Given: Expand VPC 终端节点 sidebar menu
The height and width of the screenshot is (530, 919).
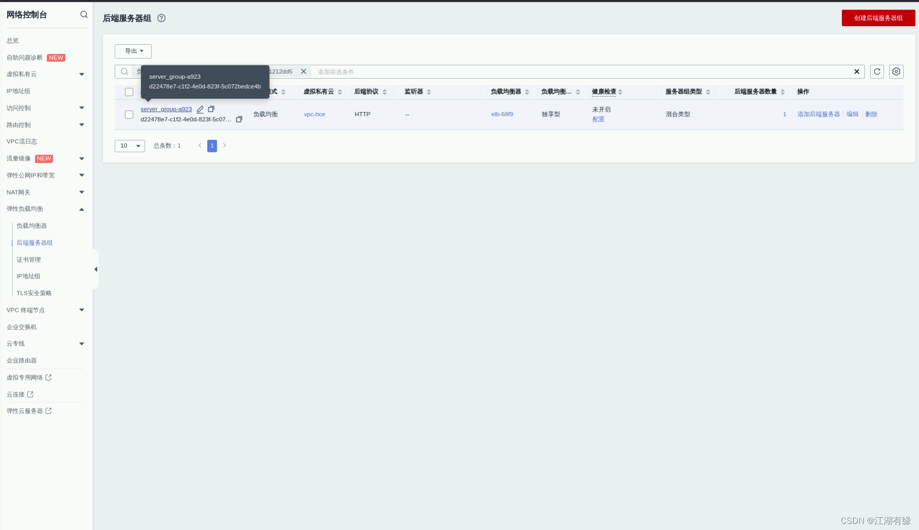Looking at the screenshot, I should point(81,310).
